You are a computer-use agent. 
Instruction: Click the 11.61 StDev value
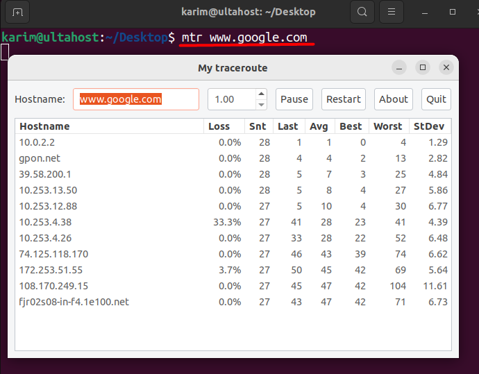435,286
